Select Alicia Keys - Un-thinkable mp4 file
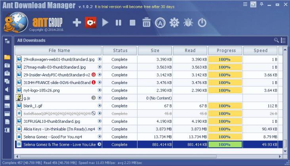This screenshot has width=290, height=166. pos(59,129)
